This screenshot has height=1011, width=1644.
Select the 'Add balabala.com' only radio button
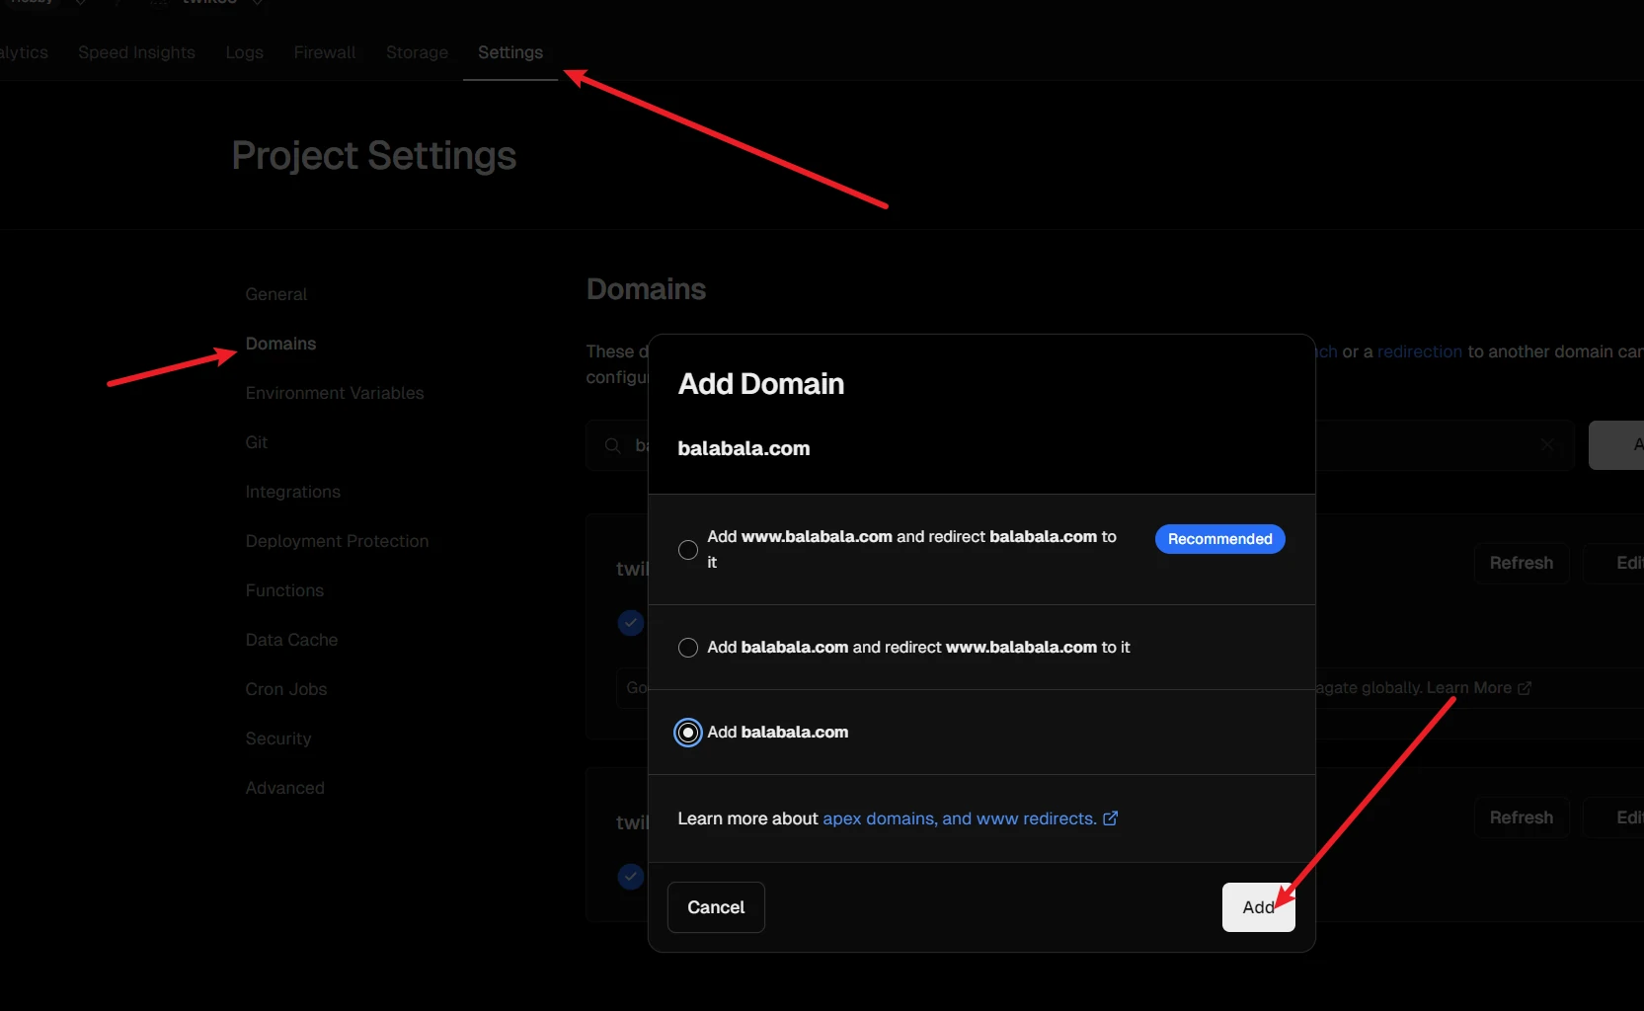click(x=688, y=733)
